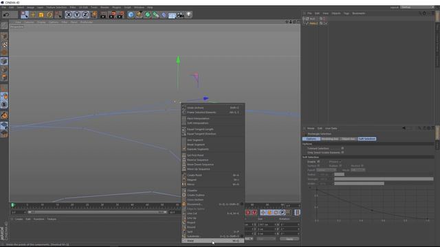
Task: Click the Undo arrow icon
Action: [x=6, y=14]
